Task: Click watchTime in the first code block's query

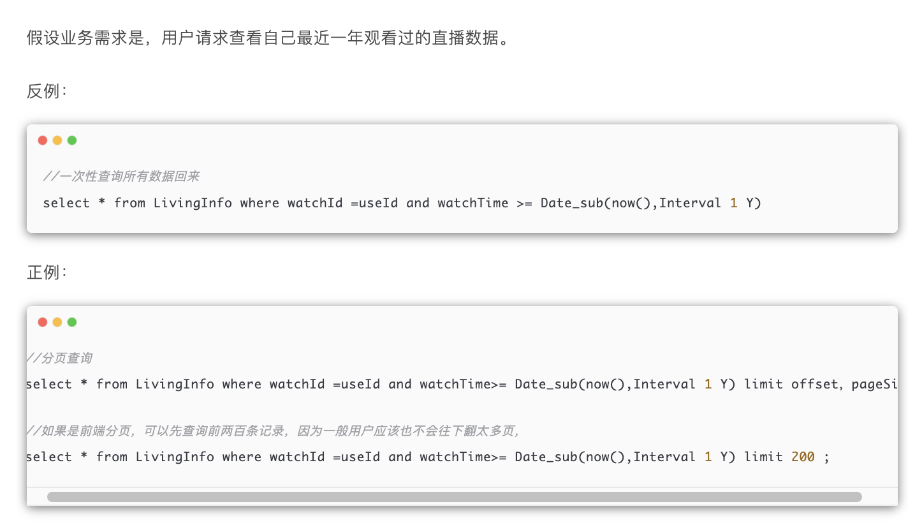Action: (x=472, y=203)
